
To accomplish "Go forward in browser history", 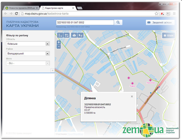I will [x=11, y=14].
